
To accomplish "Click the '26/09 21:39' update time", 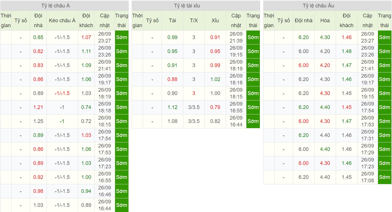I will click(236, 37).
